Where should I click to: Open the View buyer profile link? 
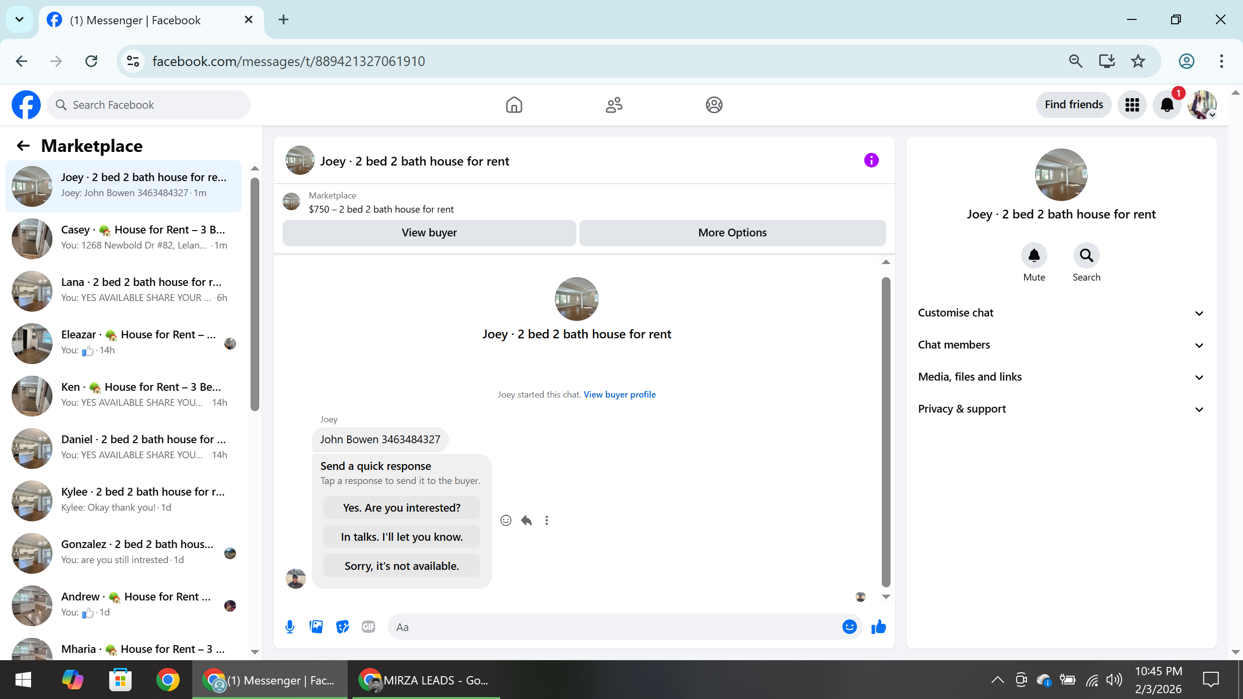[x=620, y=395]
